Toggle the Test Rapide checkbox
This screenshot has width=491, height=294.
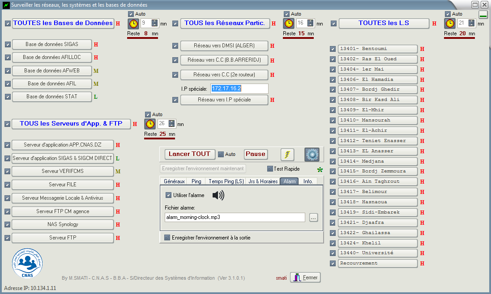pos(270,169)
